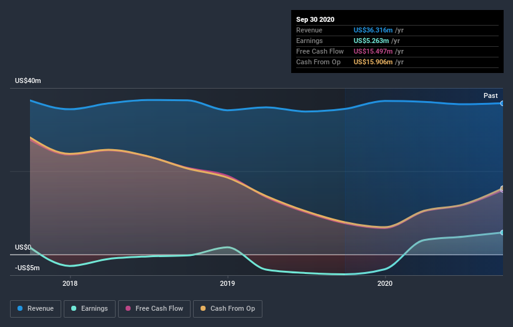Toggle the Cash From Op legend button
The image size is (513, 327).
click(227, 309)
